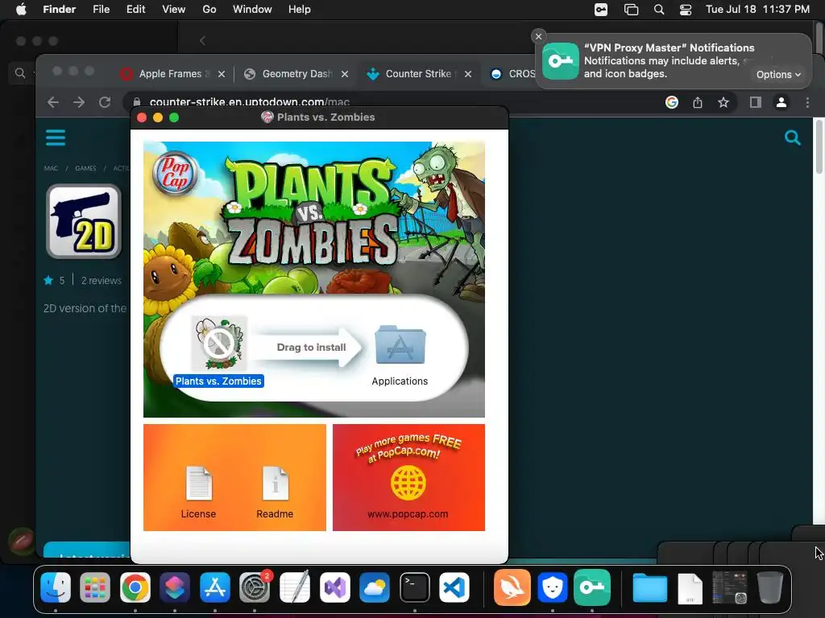Click Uptodown search magnifier icon

click(x=793, y=138)
